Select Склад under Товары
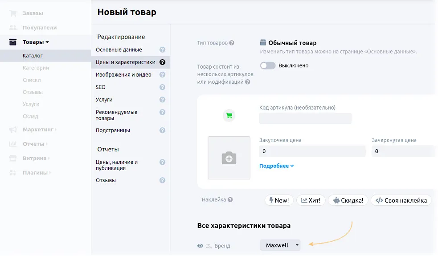 (30, 116)
